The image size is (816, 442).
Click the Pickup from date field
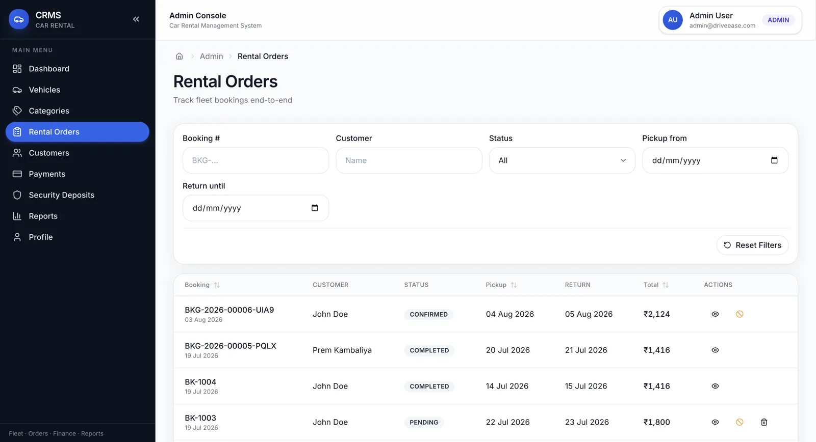click(715, 160)
